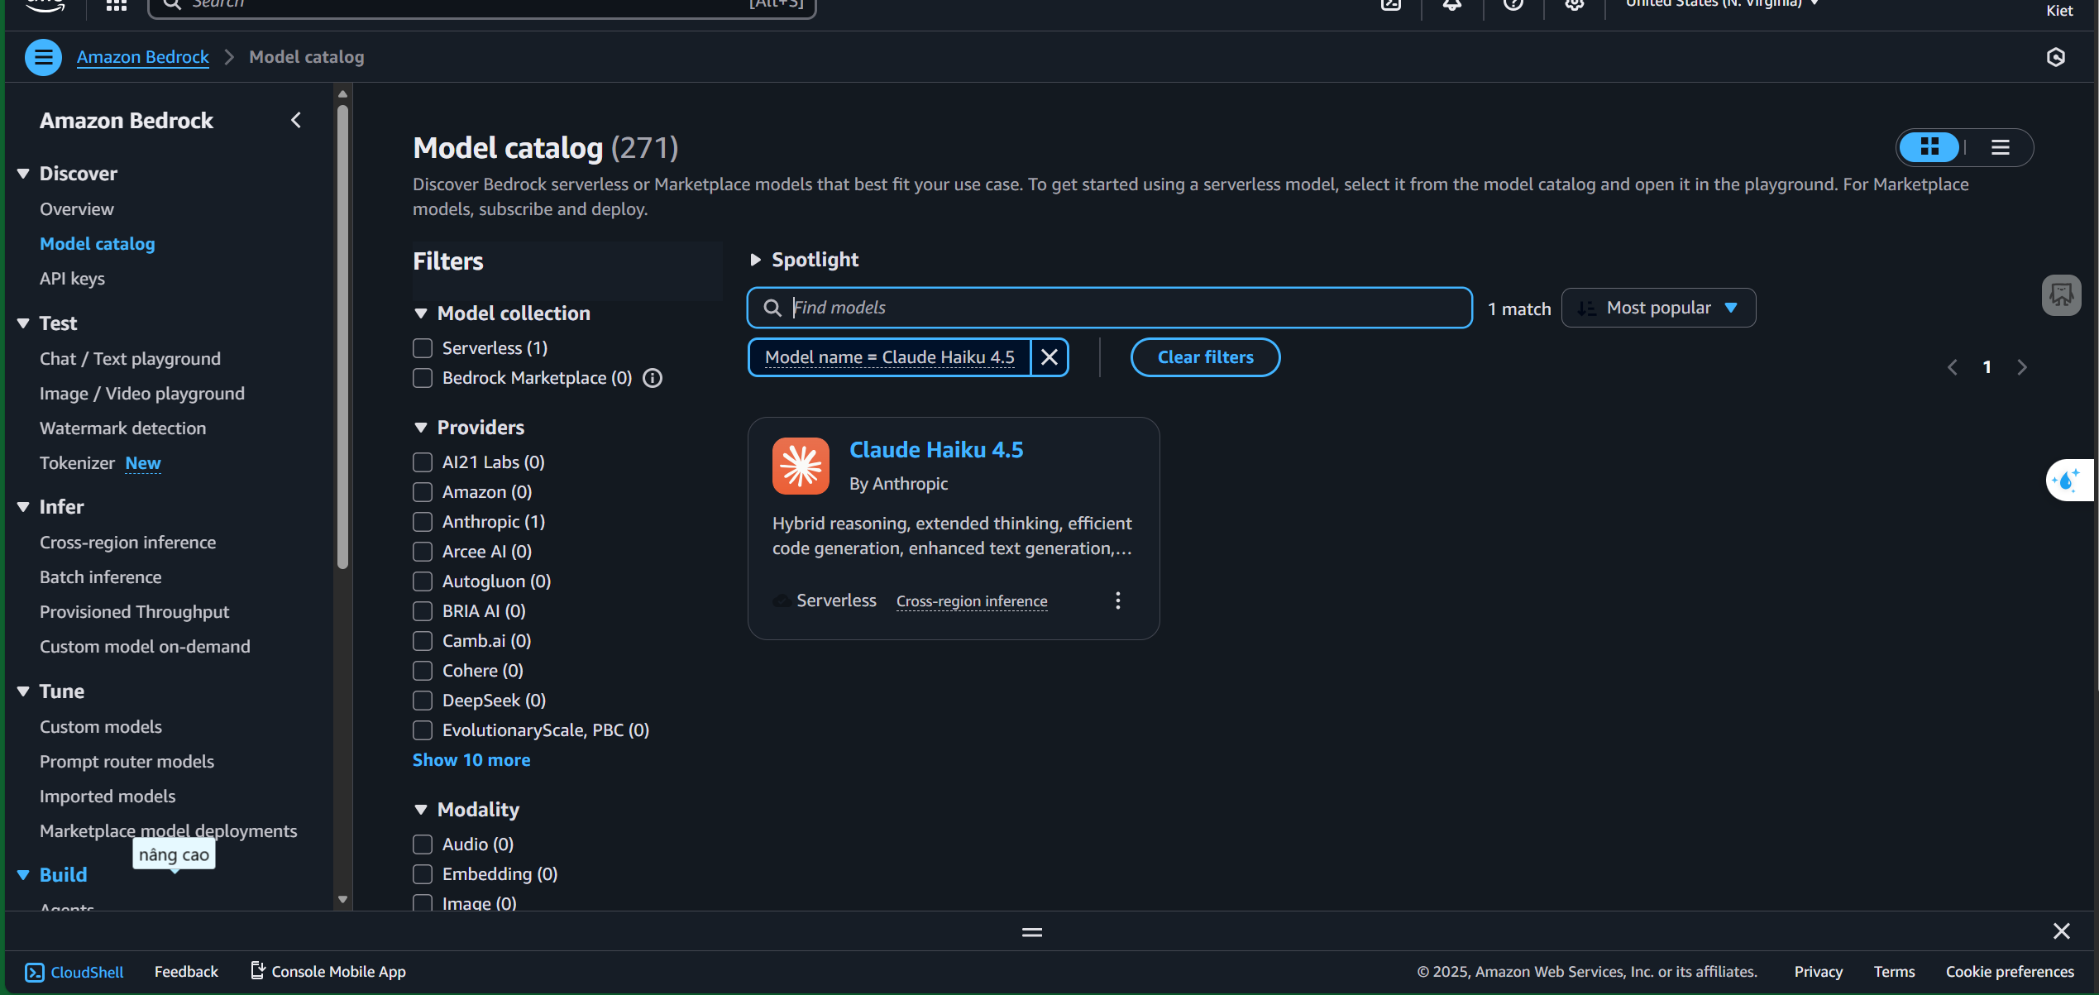Tick the Audio modality checkbox
The height and width of the screenshot is (995, 2099).
pos(423,844)
